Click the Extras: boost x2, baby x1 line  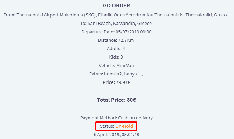116,74
